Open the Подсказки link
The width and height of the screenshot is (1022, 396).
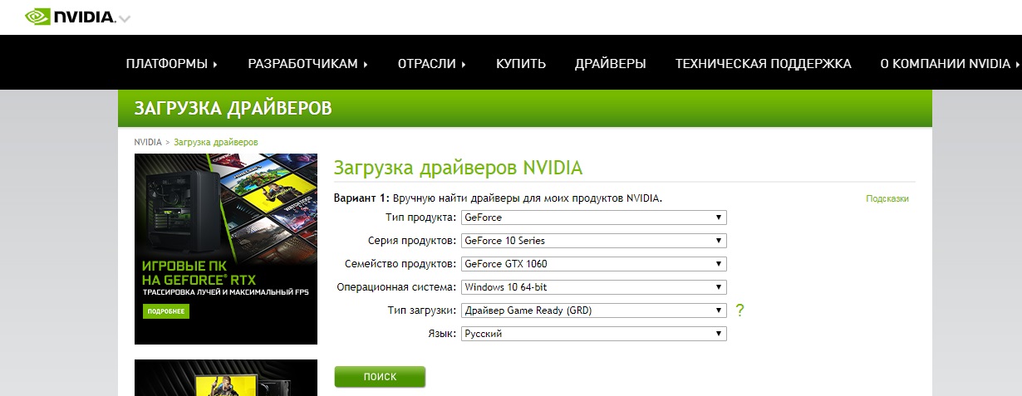[887, 199]
